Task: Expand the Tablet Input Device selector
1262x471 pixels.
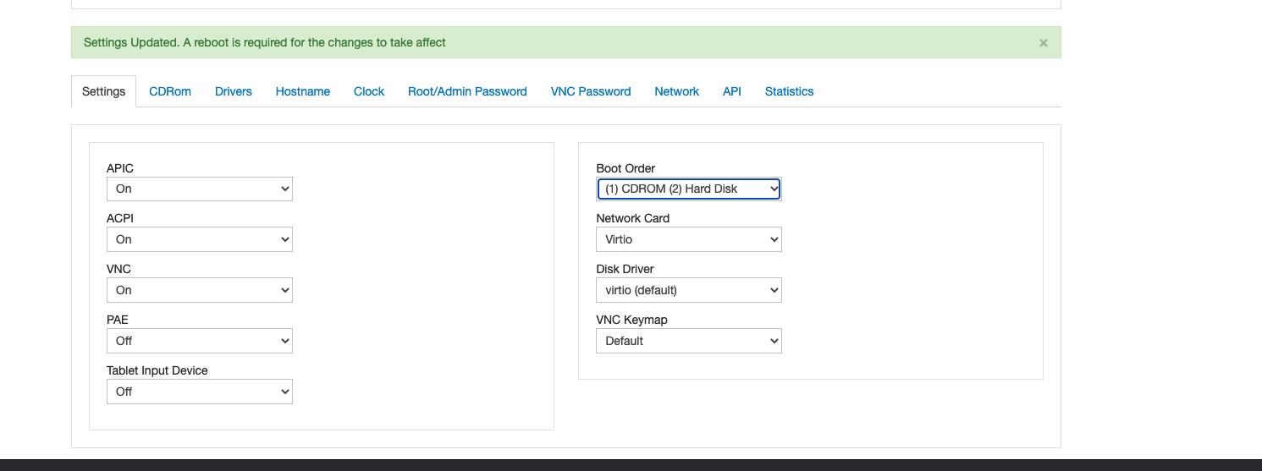Action: pyautogui.click(x=200, y=392)
